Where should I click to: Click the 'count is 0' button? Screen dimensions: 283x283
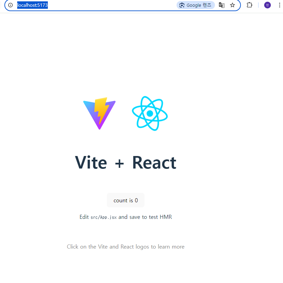(x=126, y=200)
